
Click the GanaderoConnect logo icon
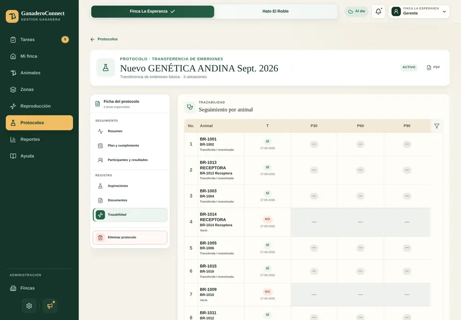point(12,16)
